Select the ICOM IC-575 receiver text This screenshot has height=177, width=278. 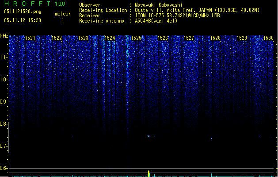pyautogui.click(x=177, y=15)
